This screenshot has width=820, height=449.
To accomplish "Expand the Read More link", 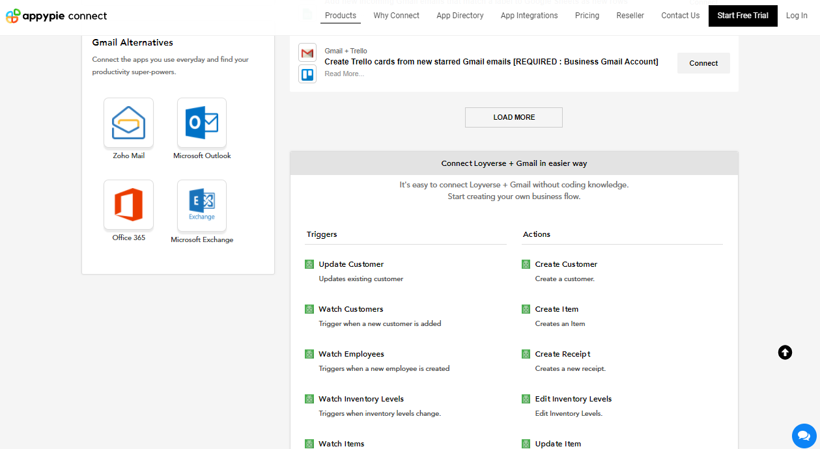I will [x=344, y=74].
